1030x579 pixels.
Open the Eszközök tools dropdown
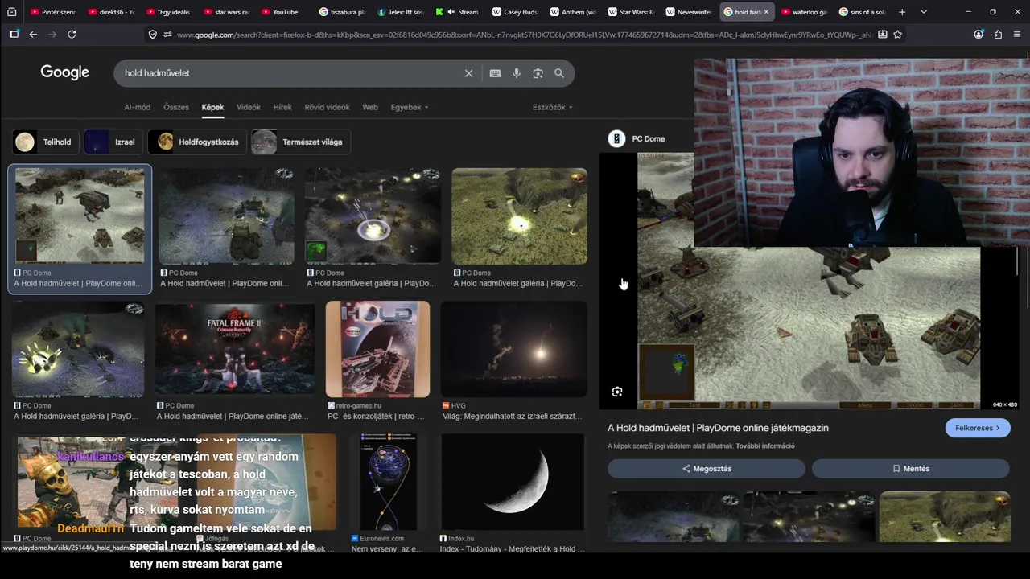(552, 107)
